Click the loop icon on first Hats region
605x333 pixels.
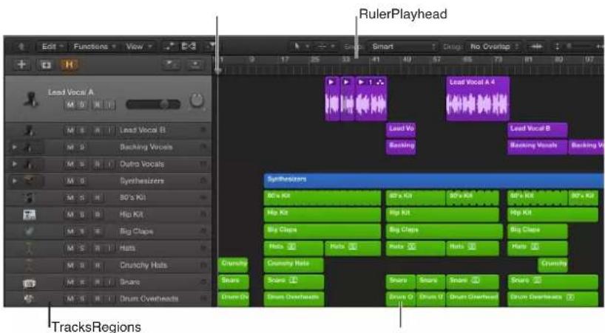[x=291, y=247]
